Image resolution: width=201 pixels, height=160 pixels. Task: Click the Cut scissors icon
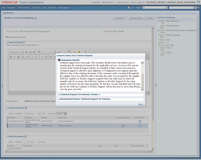pos(23,52)
